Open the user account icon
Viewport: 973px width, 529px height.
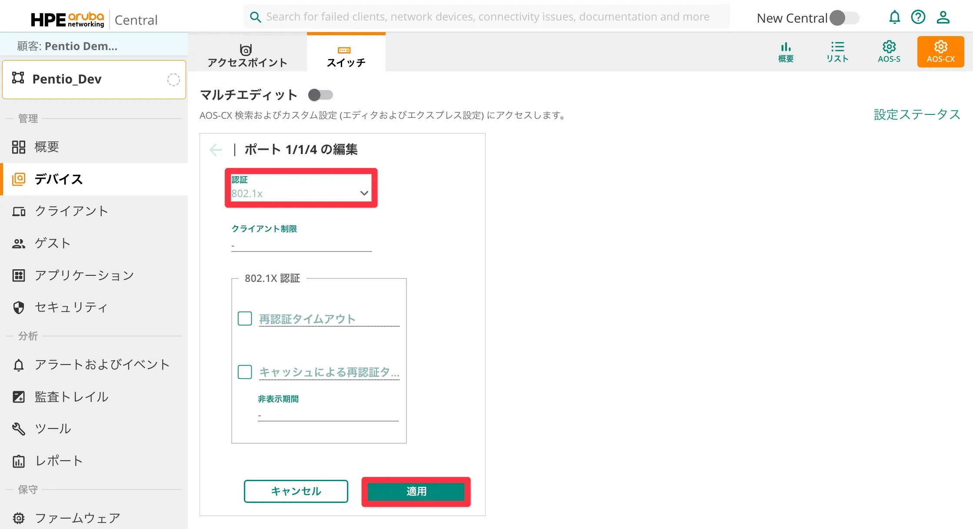click(943, 17)
